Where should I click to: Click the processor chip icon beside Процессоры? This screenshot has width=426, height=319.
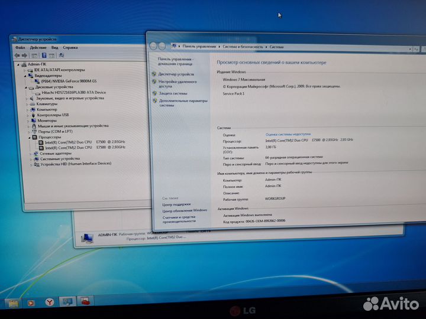[x=35, y=137]
